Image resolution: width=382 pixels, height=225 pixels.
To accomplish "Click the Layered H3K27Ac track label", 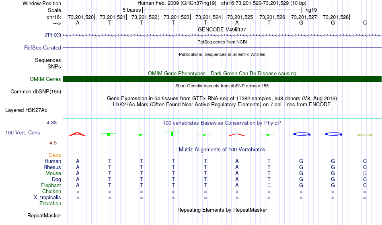I will point(26,110).
